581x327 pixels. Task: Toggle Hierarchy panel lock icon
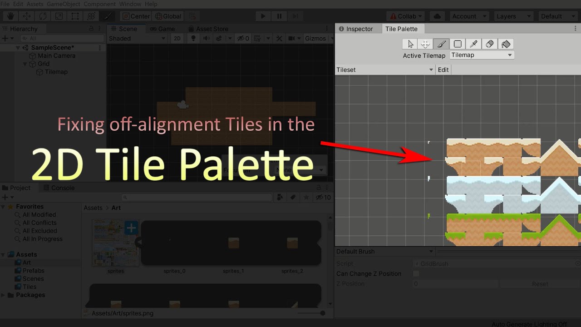(91, 29)
